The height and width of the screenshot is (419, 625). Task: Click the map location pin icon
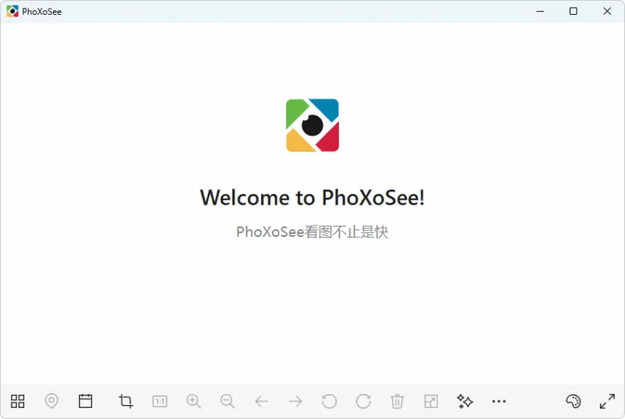[x=52, y=401]
